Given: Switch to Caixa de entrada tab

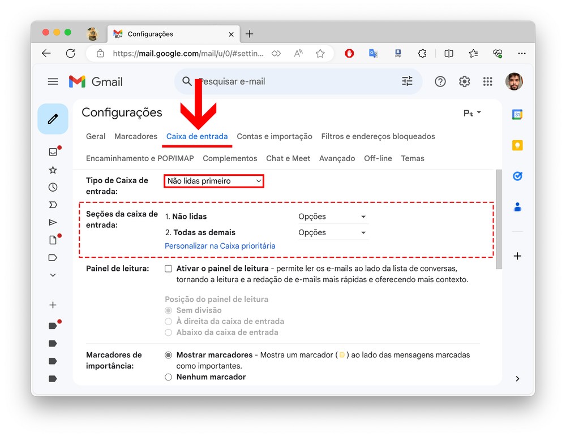Looking at the screenshot, I should (197, 136).
